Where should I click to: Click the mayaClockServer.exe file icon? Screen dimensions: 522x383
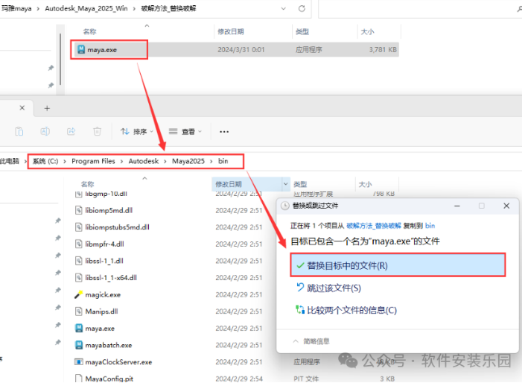click(79, 361)
